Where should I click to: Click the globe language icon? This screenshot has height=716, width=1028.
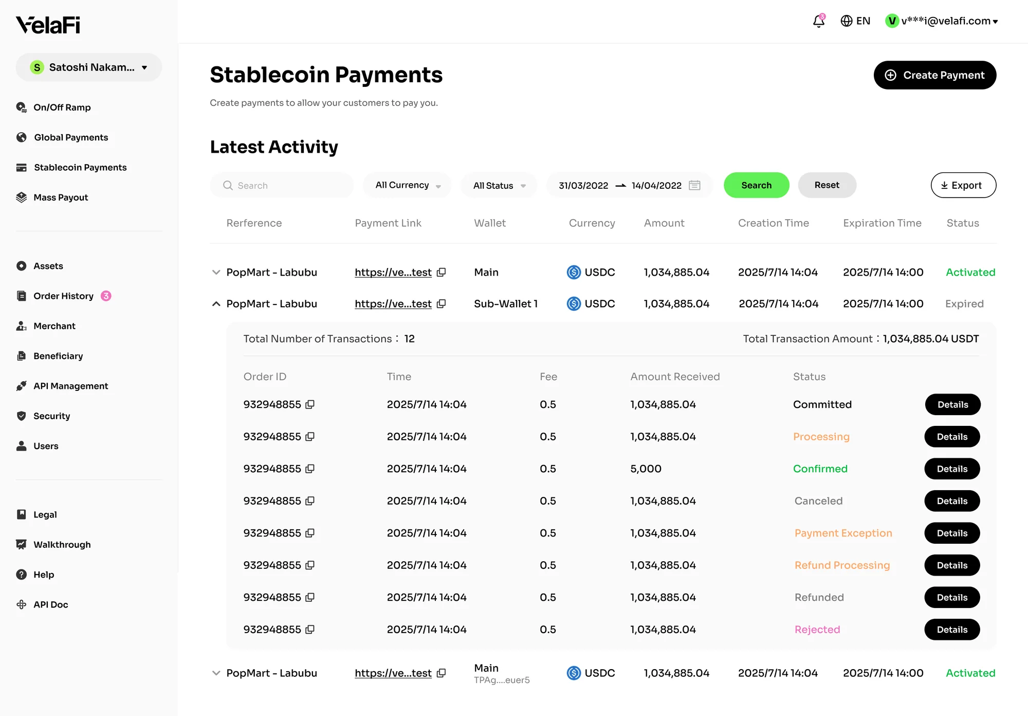click(x=846, y=21)
